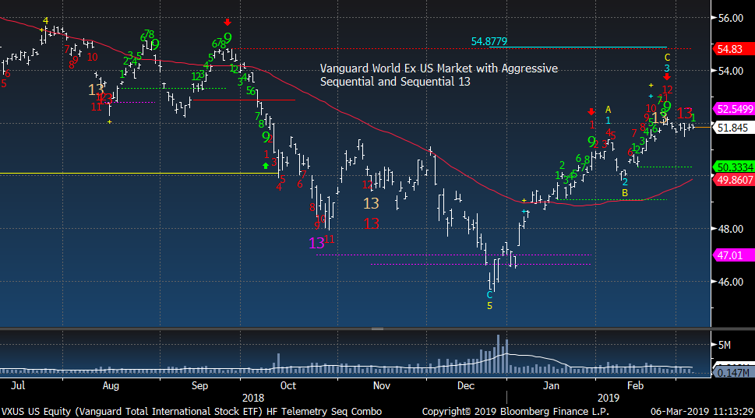
Task: Select the large green 9 in late January
Action: 591,142
